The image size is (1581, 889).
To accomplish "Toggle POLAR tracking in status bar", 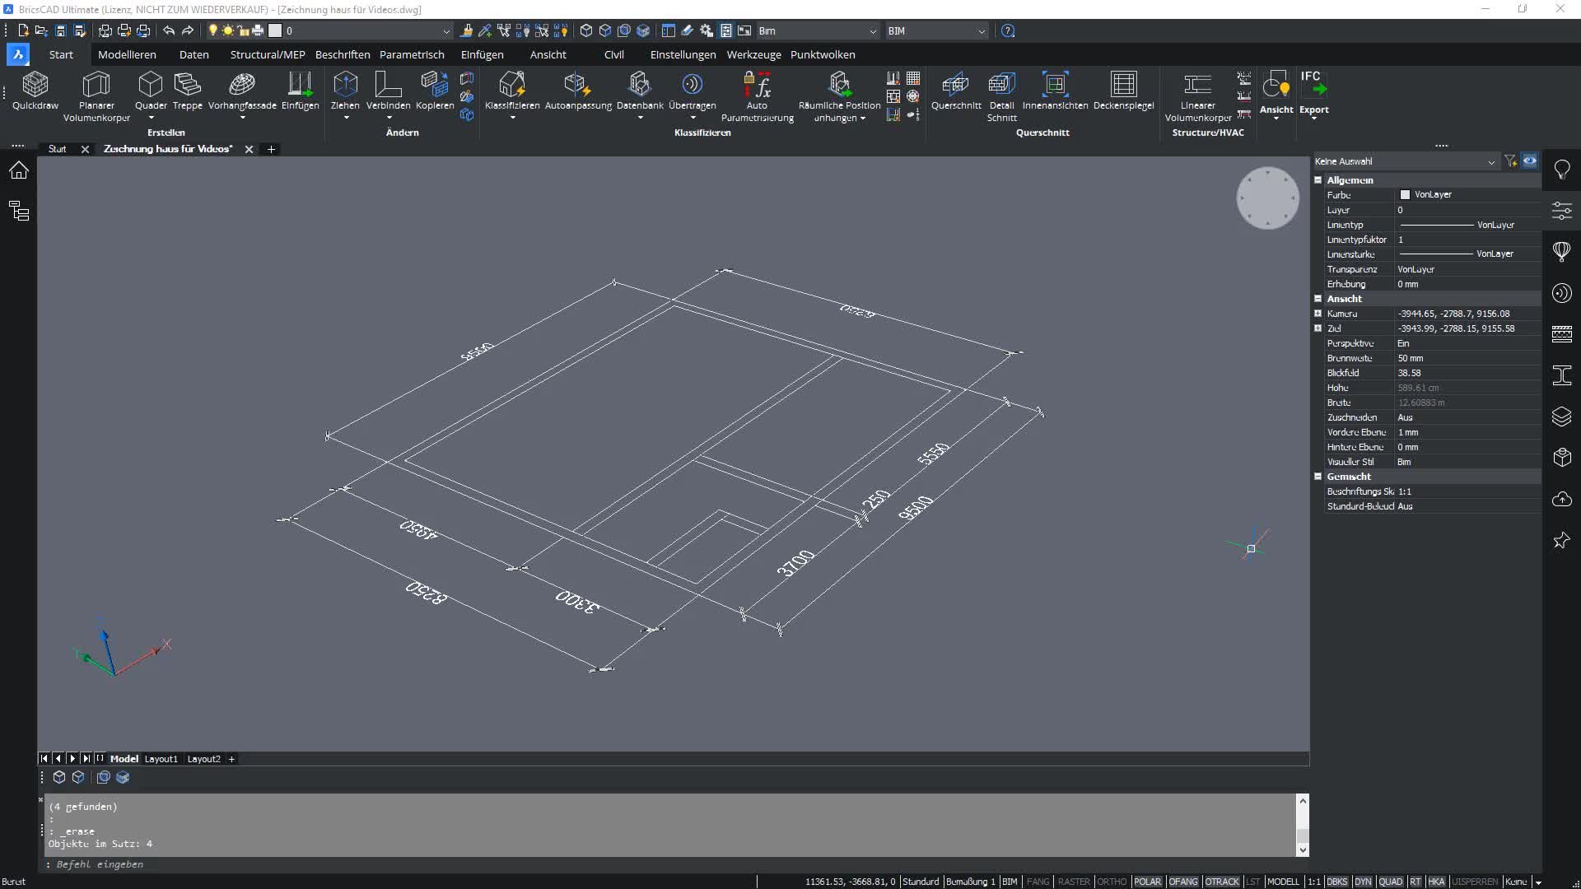I will 1147,882.
